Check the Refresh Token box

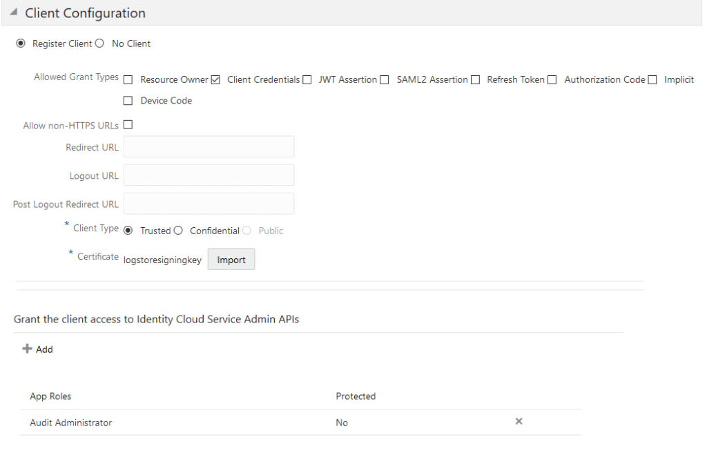tap(475, 79)
